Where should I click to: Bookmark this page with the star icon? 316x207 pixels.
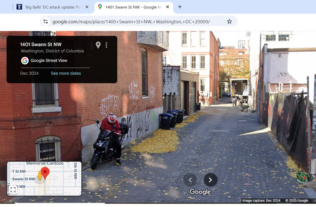229,22
